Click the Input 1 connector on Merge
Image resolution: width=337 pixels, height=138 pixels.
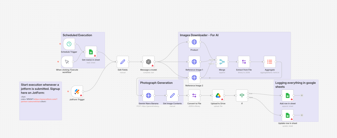coord(216,60)
